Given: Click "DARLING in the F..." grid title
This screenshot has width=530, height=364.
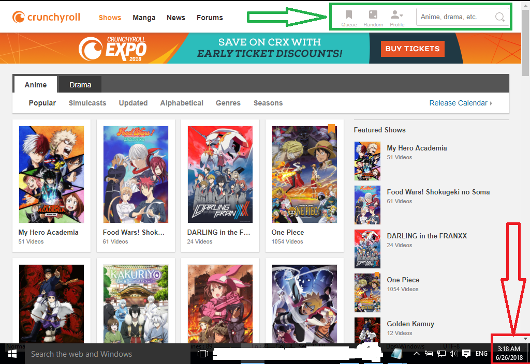Looking at the screenshot, I should (x=219, y=232).
